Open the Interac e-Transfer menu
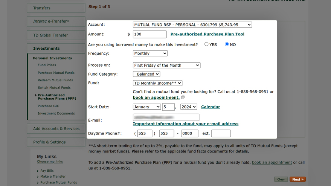 tap(56, 21)
